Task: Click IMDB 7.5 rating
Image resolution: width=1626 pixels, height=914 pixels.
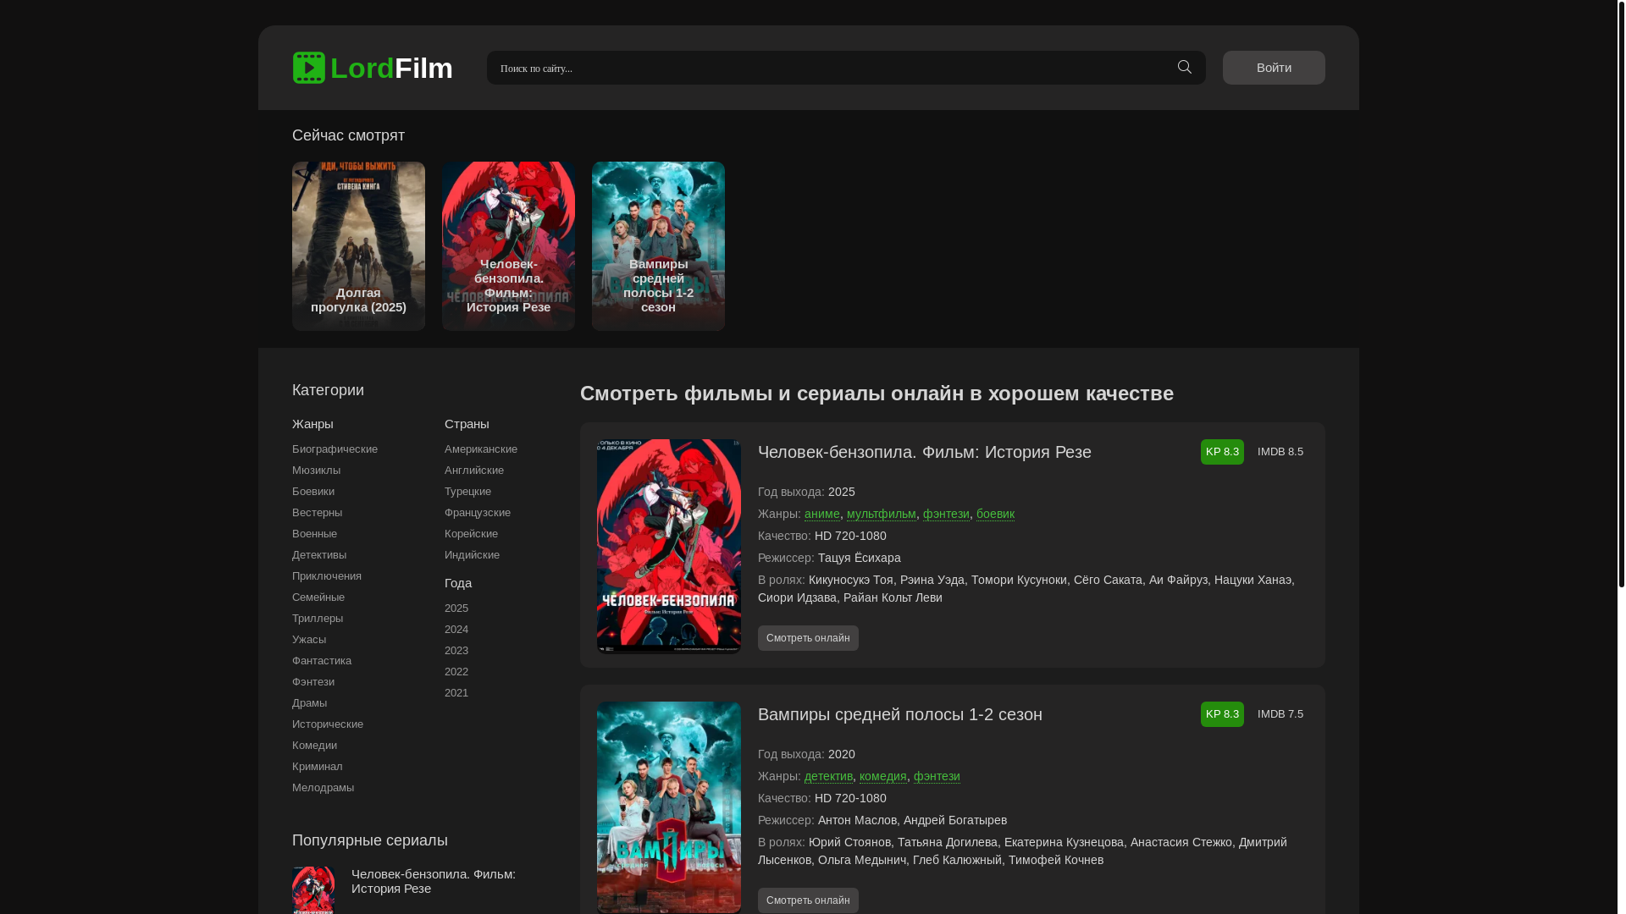Action: click(1280, 714)
